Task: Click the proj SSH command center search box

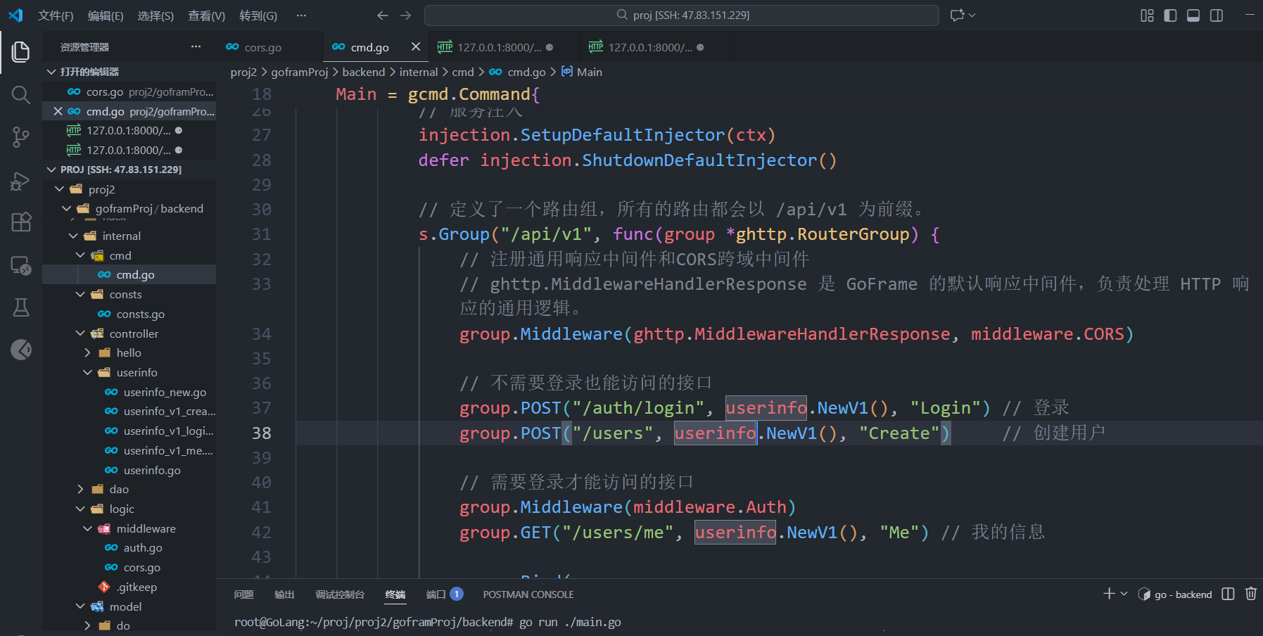Action: coord(681,15)
